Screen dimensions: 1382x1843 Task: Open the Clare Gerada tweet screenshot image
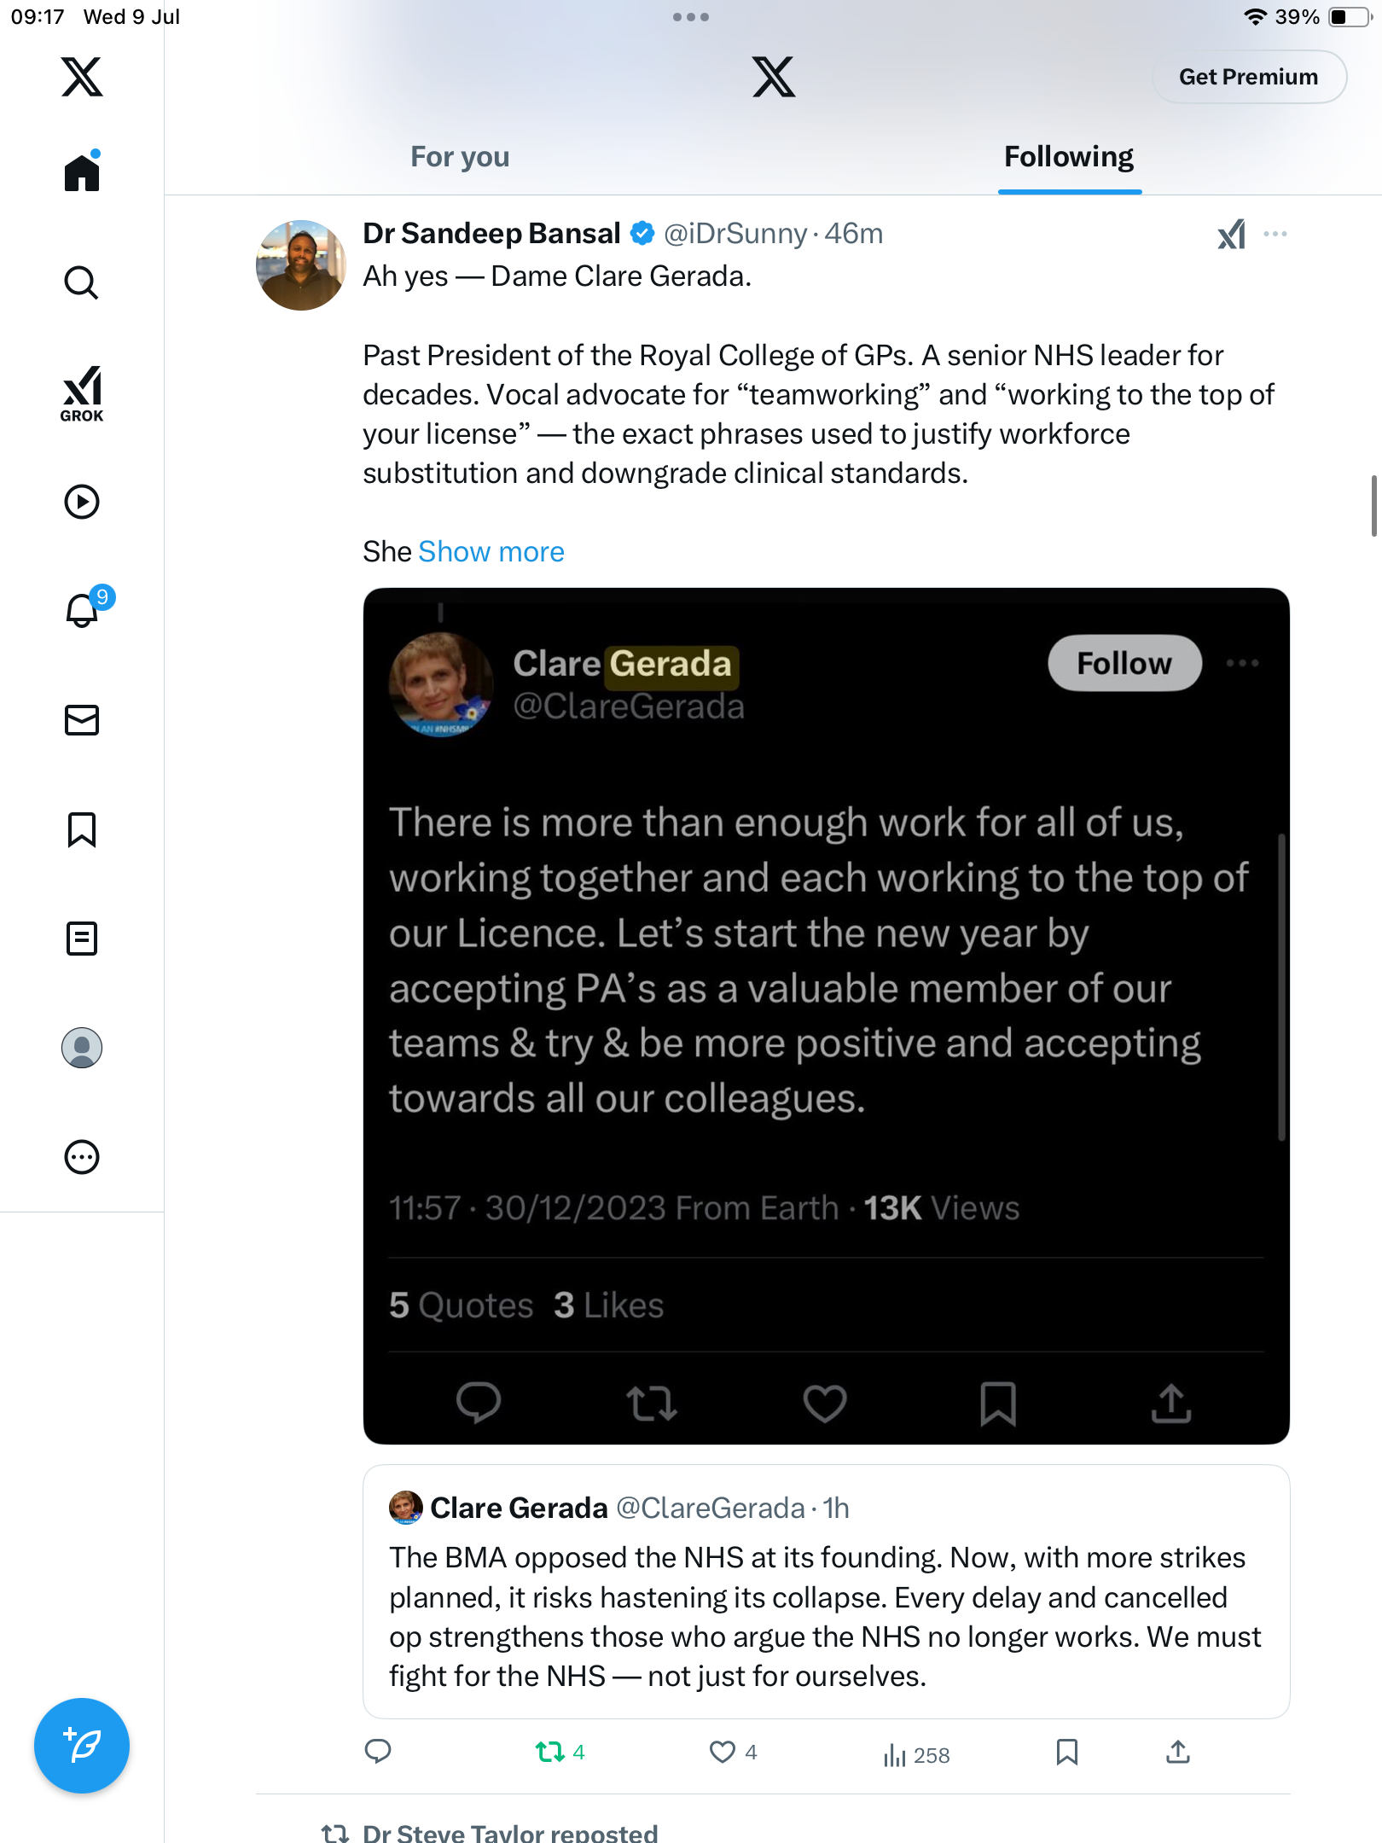[826, 1015]
